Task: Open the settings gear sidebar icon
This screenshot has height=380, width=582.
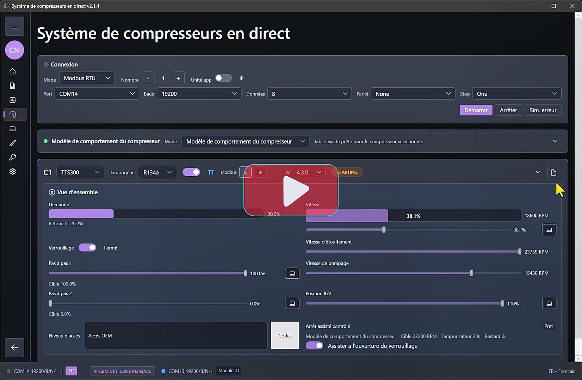Action: 13,172
